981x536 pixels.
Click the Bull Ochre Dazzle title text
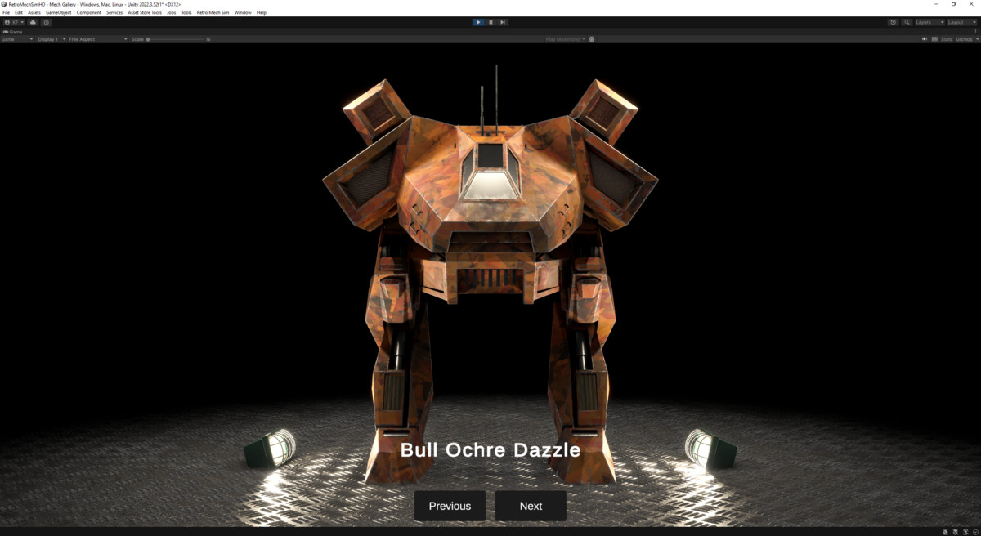490,449
